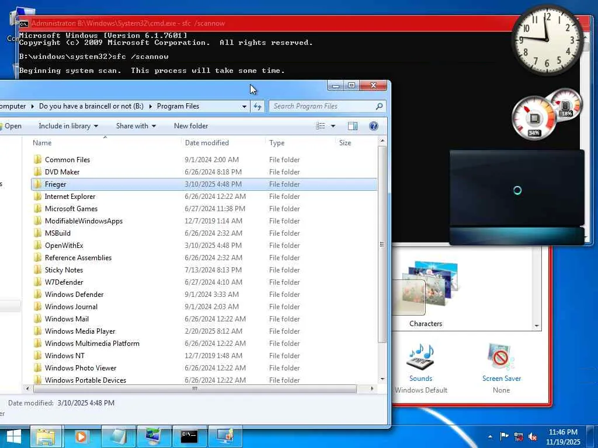The image size is (598, 448).
Task: Select Windows Media Player folder
Action: click(x=204, y=331)
